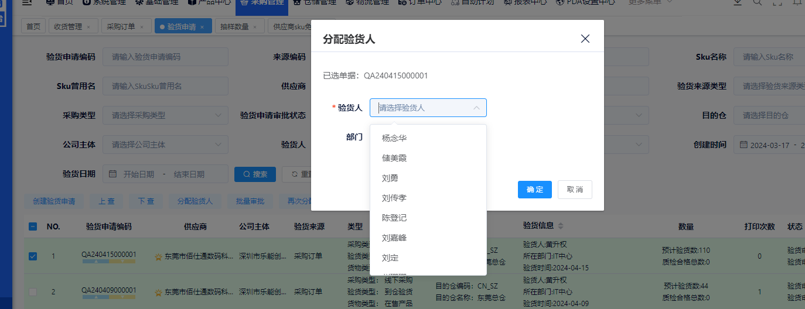Screen dimensions: 805x309
Task: Click the fullscreen icon in top bar
Action: pyautogui.click(x=777, y=2)
